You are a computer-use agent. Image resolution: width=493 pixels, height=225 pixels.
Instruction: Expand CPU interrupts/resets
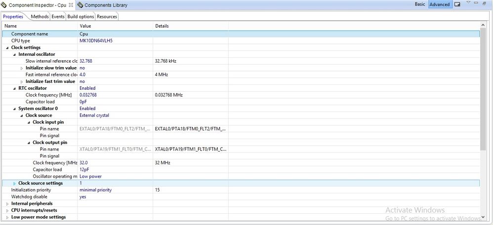coord(7,211)
